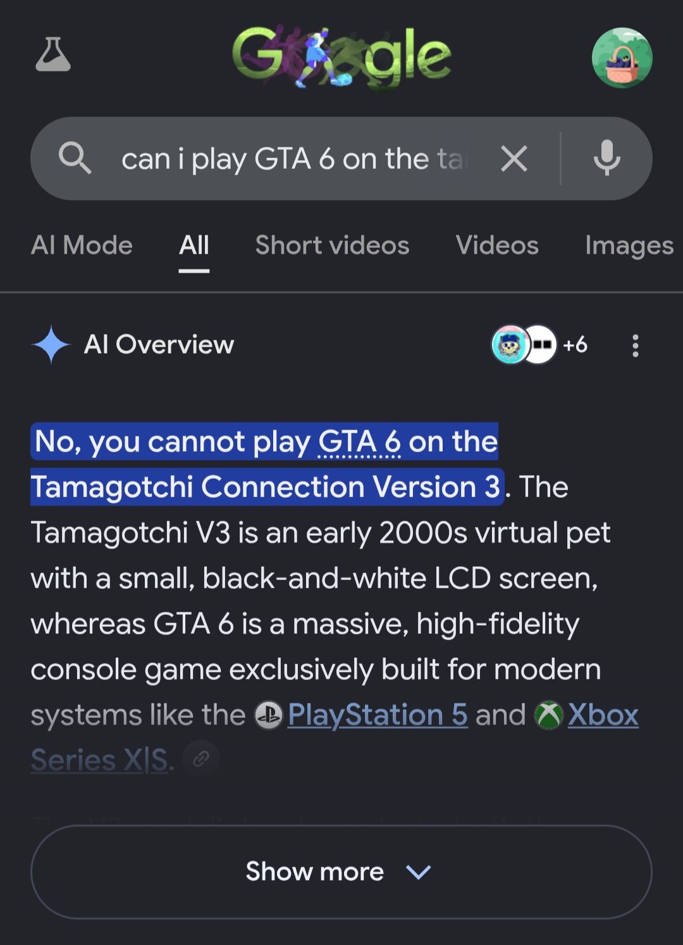The image size is (683, 945).
Task: Select the All results tab
Action: (194, 245)
